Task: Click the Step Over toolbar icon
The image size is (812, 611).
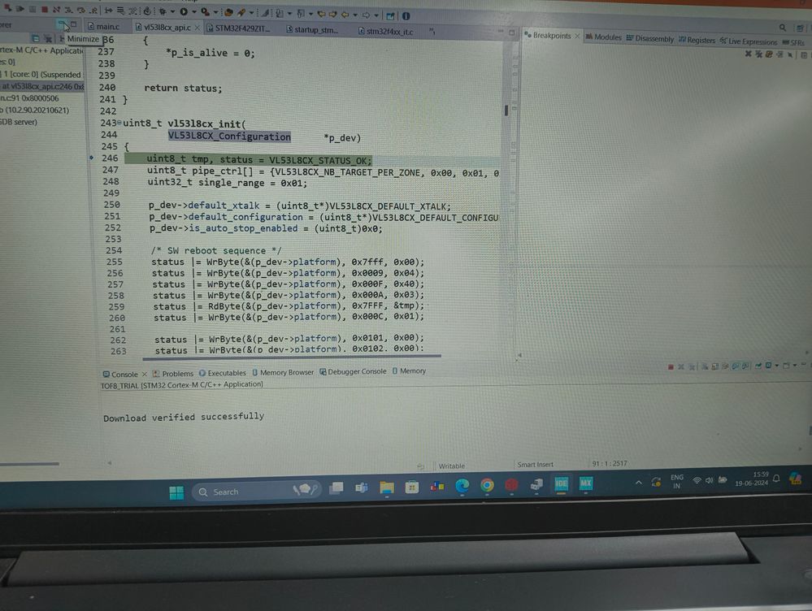Action: point(81,11)
